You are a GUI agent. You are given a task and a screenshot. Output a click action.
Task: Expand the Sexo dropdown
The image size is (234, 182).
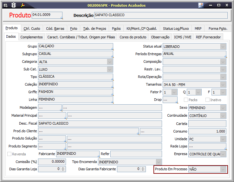223,108
